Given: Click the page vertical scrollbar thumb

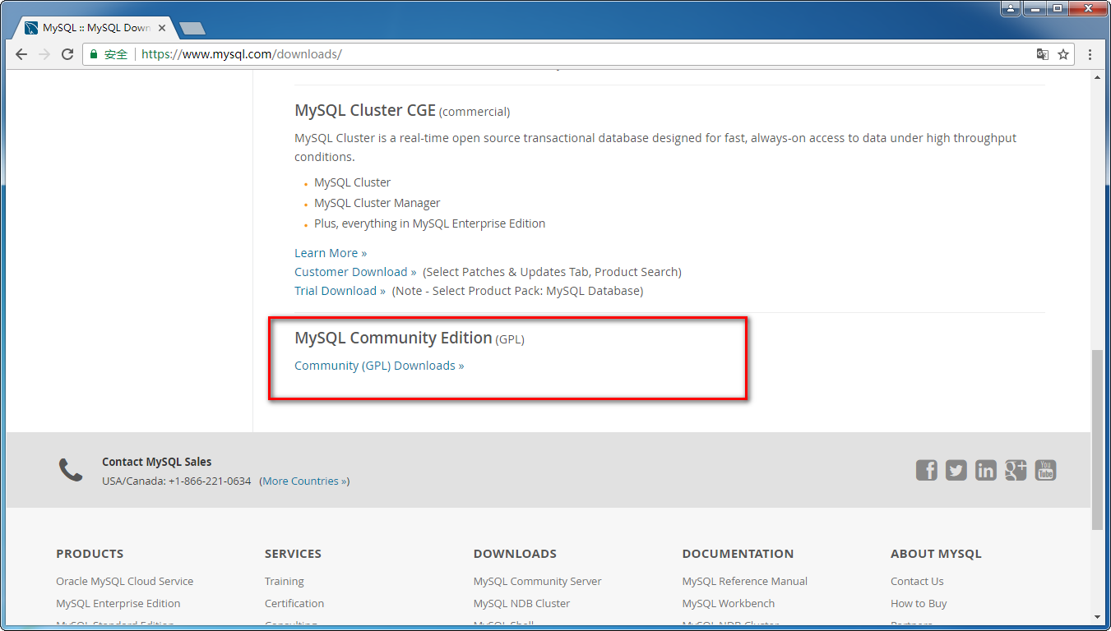Looking at the screenshot, I should coord(1097,440).
